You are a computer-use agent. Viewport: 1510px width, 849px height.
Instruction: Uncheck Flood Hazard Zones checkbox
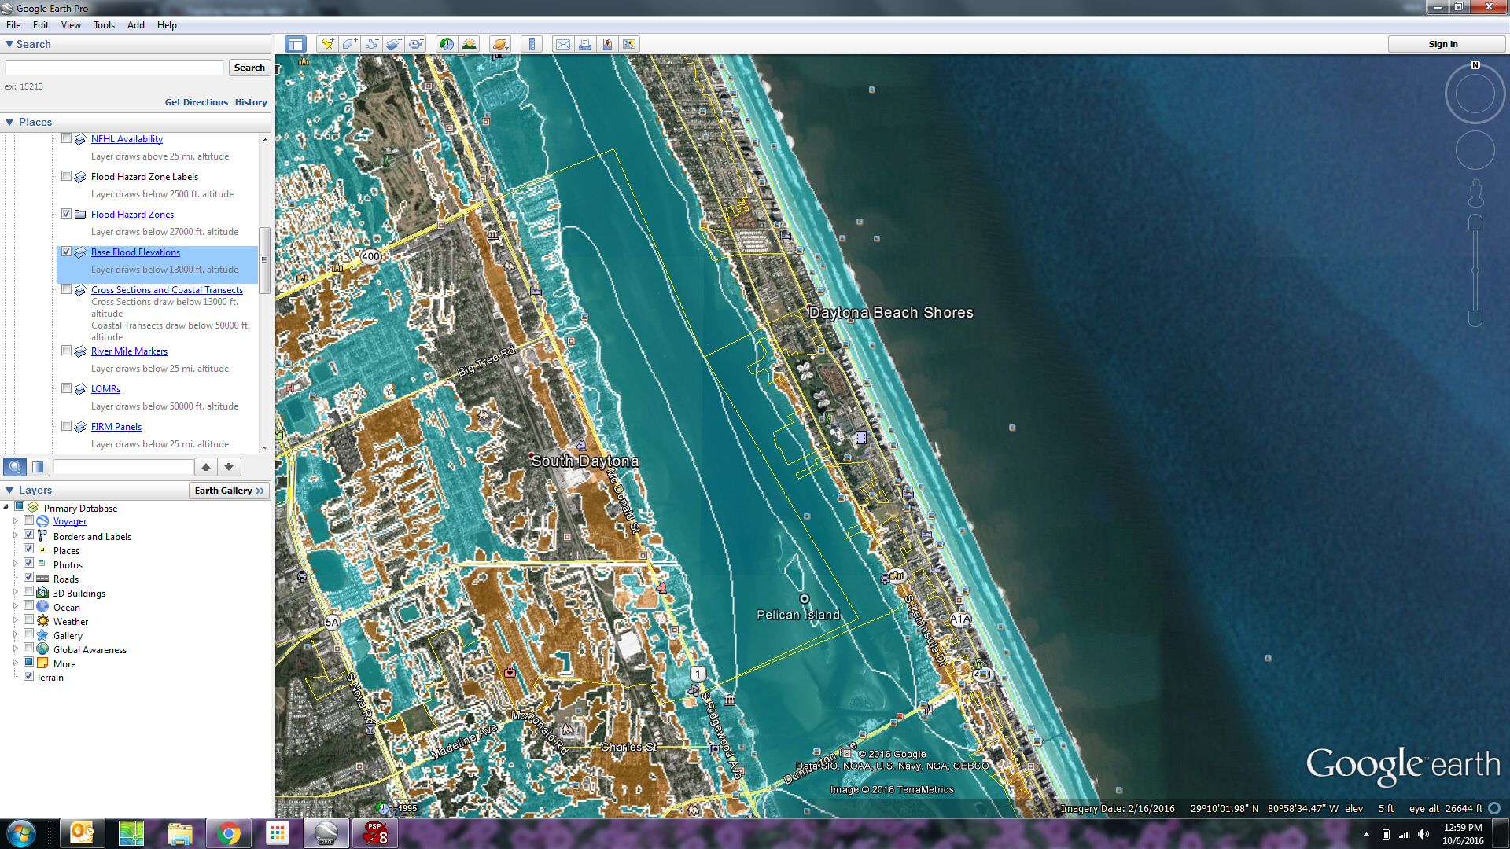pos(66,214)
